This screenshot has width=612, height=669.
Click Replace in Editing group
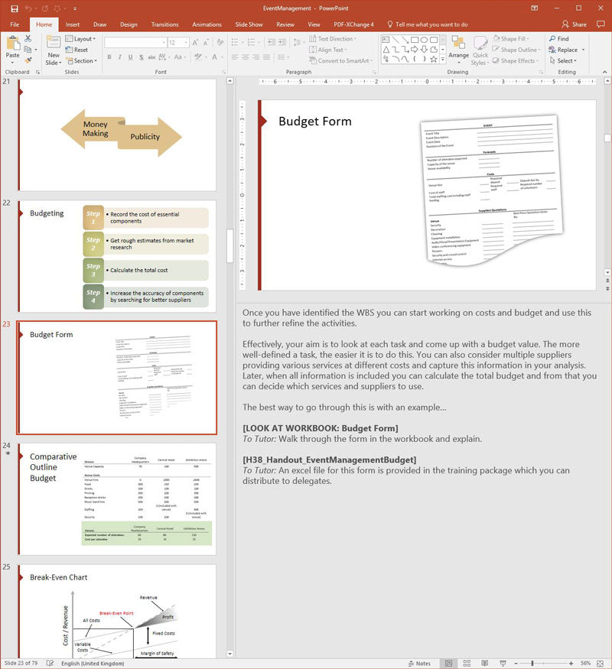click(x=563, y=50)
